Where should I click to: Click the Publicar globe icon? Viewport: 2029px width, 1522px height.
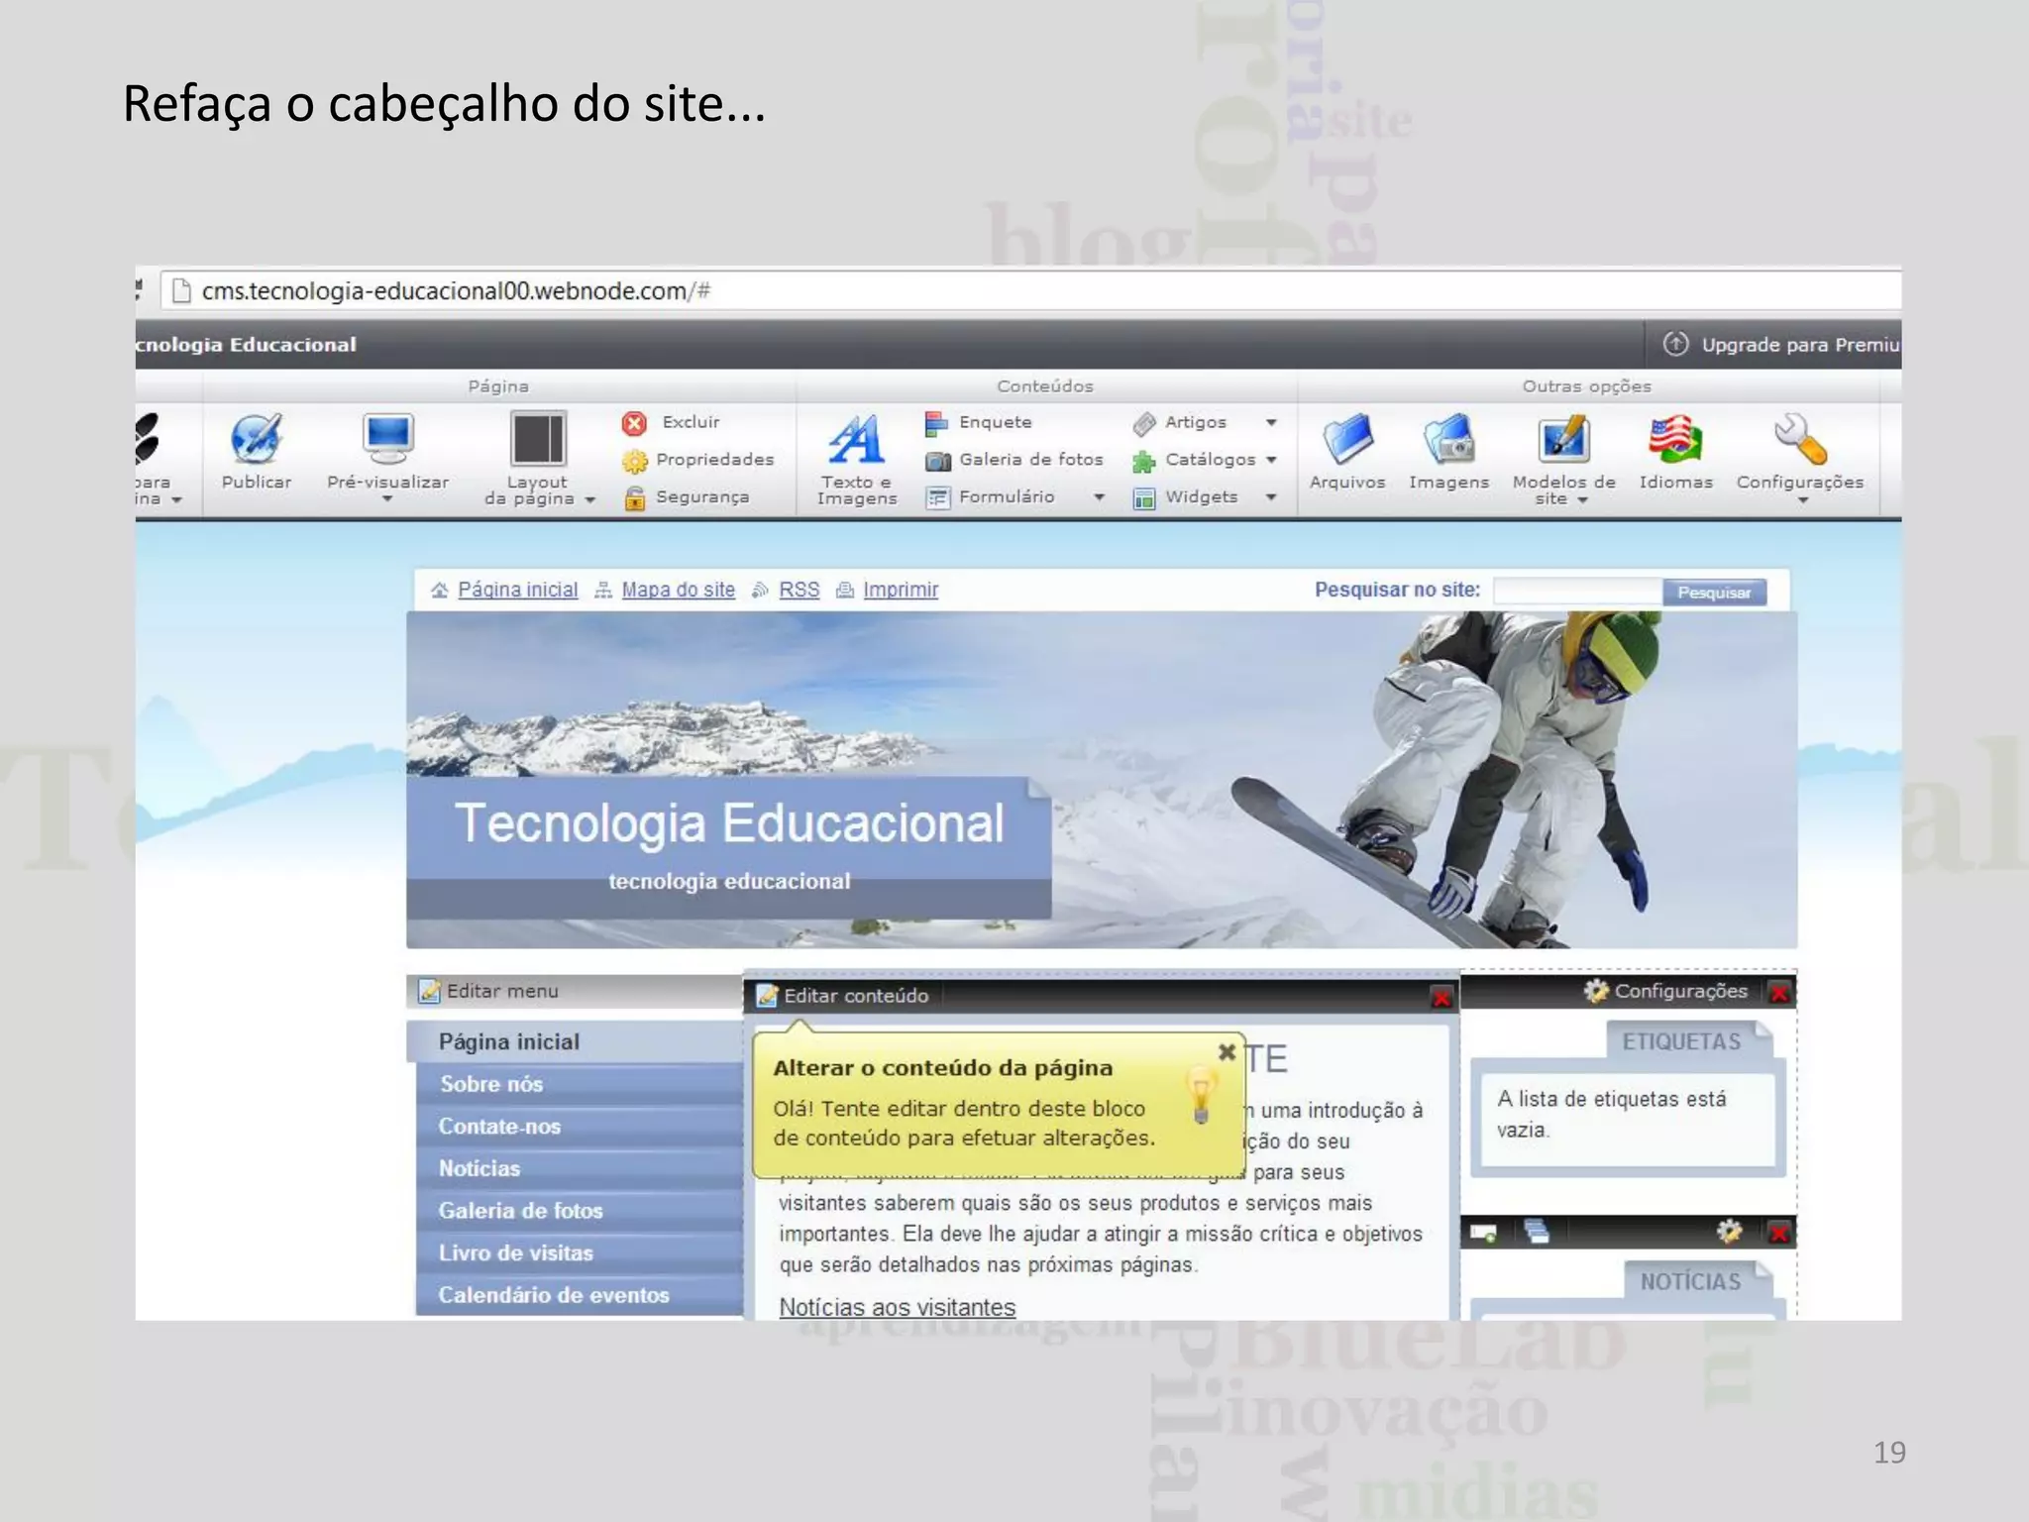(256, 439)
